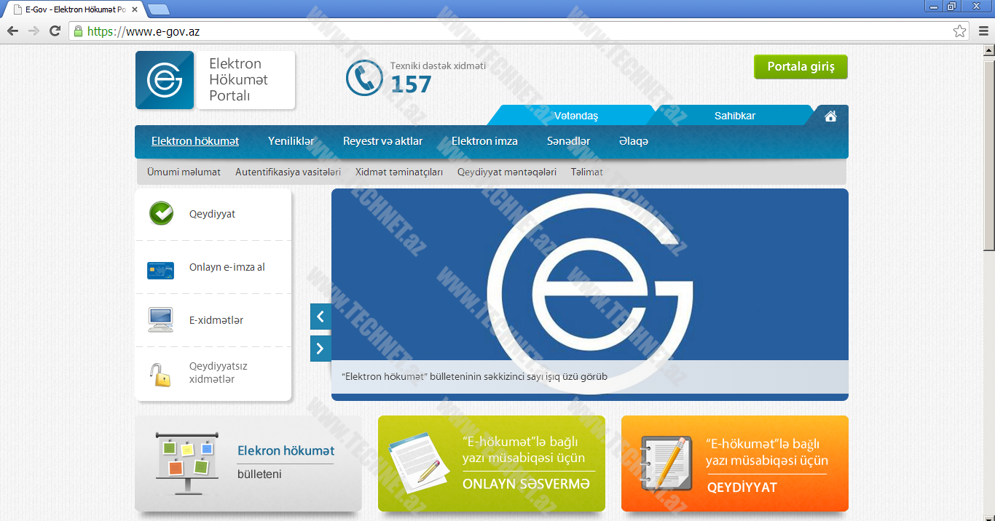Screen dimensions: 995x521
Task: Reload the page with refresh button
Action: (x=55, y=31)
